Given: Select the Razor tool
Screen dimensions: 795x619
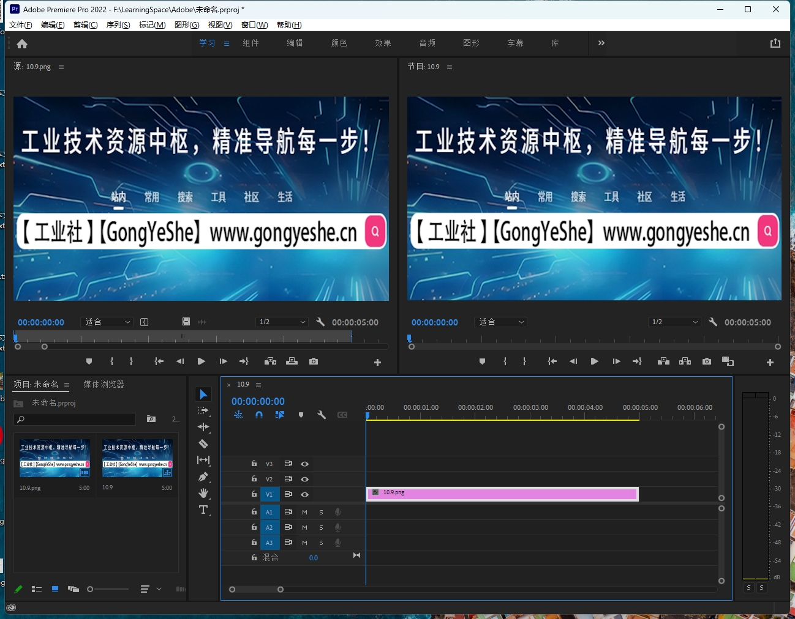Looking at the screenshot, I should click(x=203, y=443).
